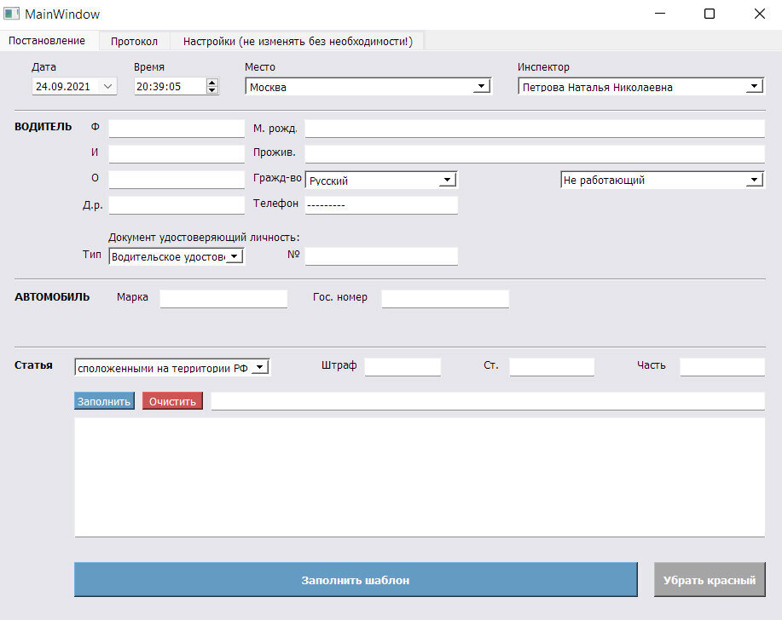Expand the Статья article dropdown
This screenshot has width=782, height=620.
(x=172, y=367)
